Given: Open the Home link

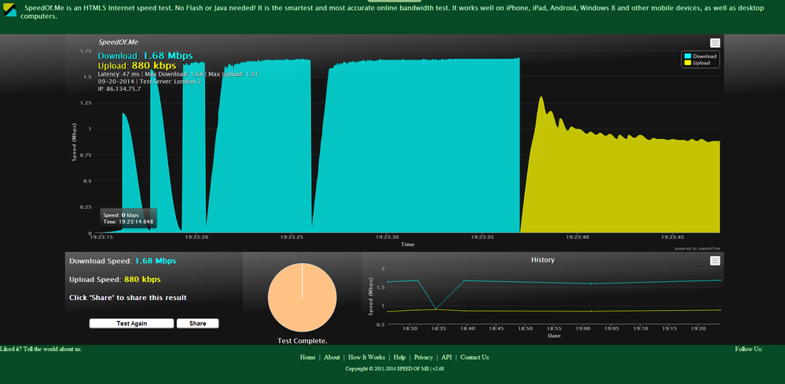Looking at the screenshot, I should (307, 357).
